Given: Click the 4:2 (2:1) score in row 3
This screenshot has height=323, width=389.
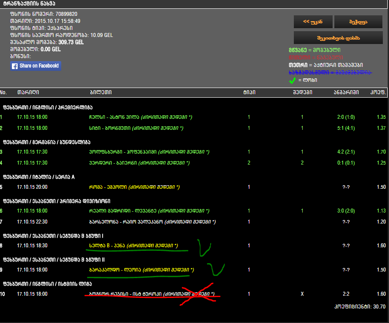Looking at the screenshot, I should point(346,152).
